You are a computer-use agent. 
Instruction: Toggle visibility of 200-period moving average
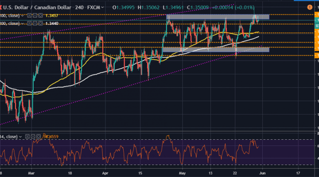29,24
